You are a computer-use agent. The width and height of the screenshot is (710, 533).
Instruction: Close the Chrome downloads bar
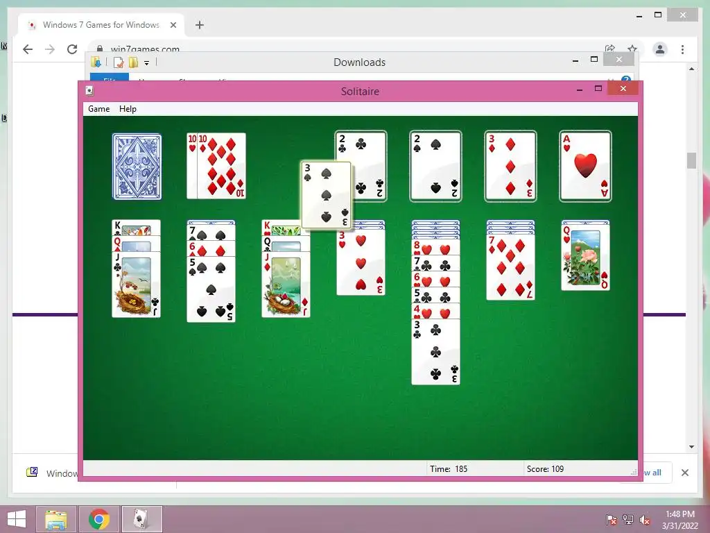point(684,473)
